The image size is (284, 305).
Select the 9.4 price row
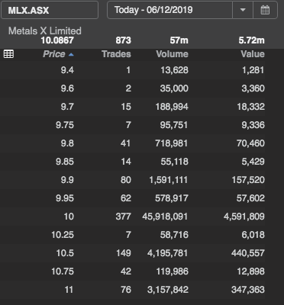click(132, 70)
